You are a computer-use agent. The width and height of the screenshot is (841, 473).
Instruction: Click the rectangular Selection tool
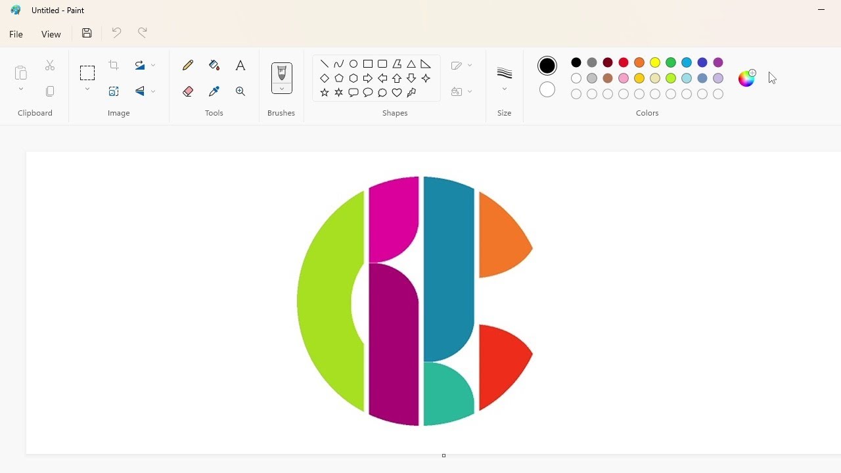click(87, 72)
